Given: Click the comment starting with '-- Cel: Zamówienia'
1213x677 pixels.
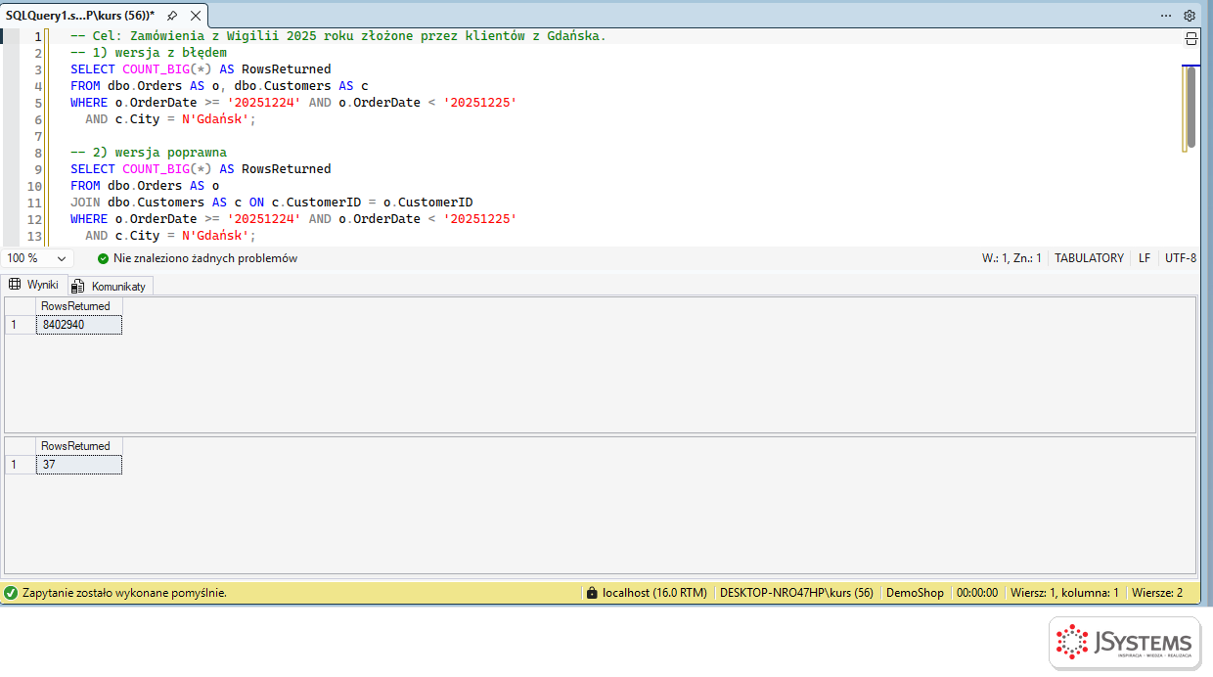Looking at the screenshot, I should pos(338,36).
